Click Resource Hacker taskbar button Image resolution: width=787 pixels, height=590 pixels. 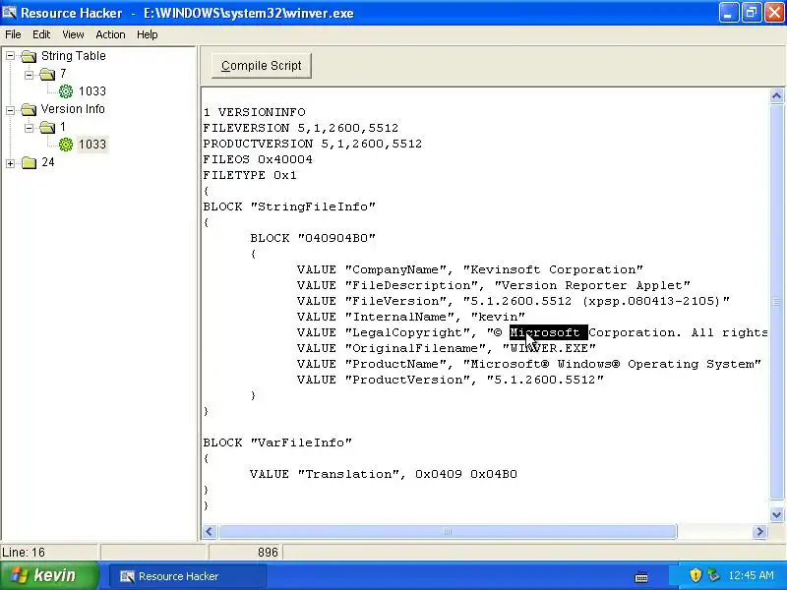pos(187,576)
